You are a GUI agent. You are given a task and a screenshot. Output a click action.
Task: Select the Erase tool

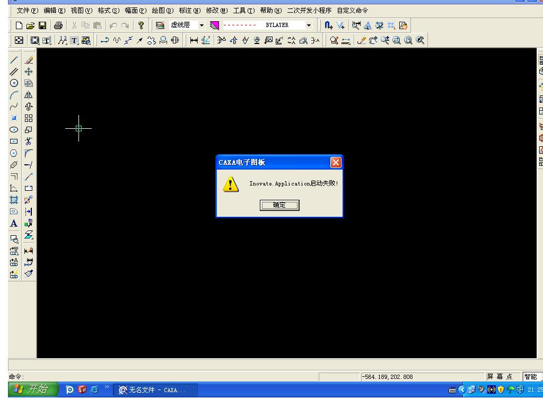pyautogui.click(x=29, y=60)
